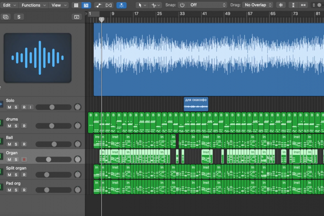Select the scissors command-click tool
324x216 pixels.
click(153, 5)
